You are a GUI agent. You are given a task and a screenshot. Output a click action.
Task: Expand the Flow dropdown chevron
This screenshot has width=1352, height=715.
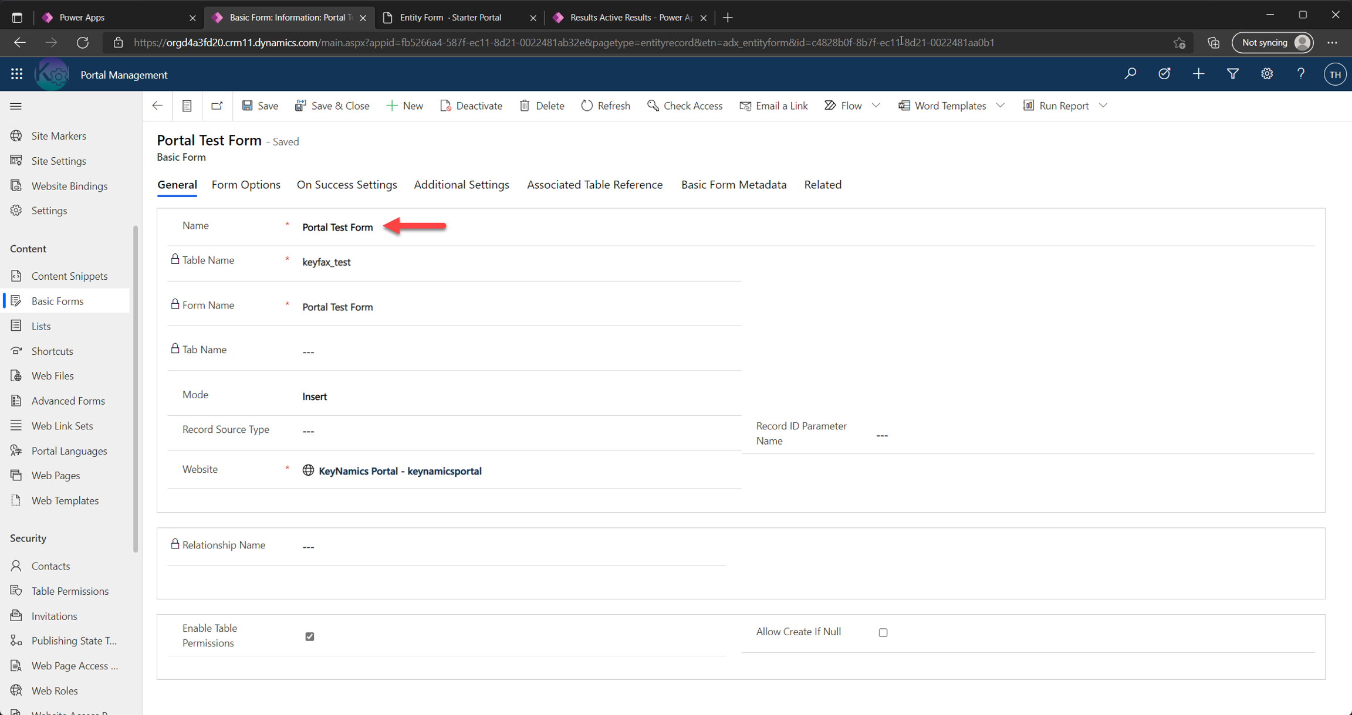pos(876,106)
